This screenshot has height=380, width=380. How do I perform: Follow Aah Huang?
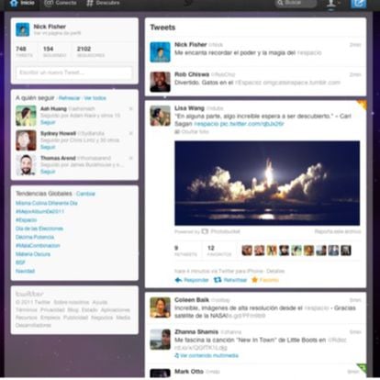[x=48, y=122]
